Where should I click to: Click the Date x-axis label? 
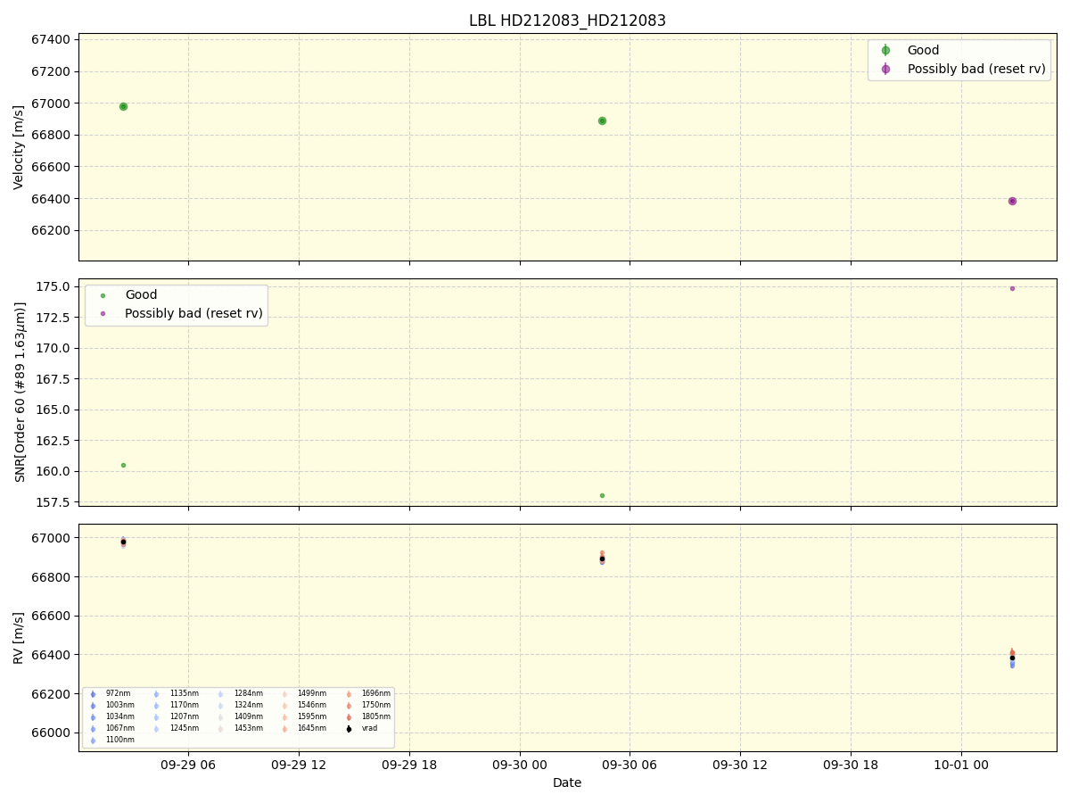(x=567, y=783)
